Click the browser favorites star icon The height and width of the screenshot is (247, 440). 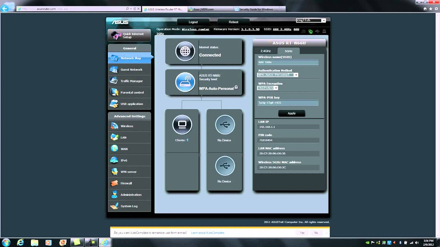pyautogui.click(x=430, y=9)
